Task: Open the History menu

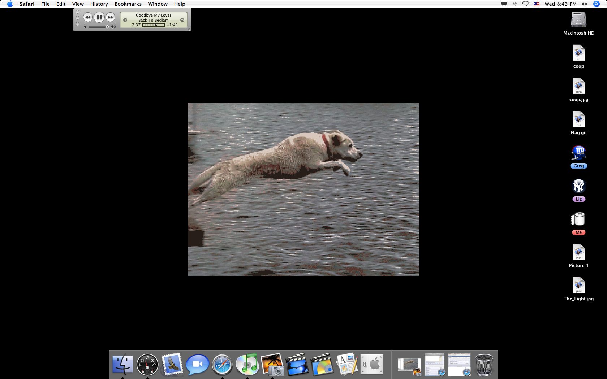Action: [99, 4]
